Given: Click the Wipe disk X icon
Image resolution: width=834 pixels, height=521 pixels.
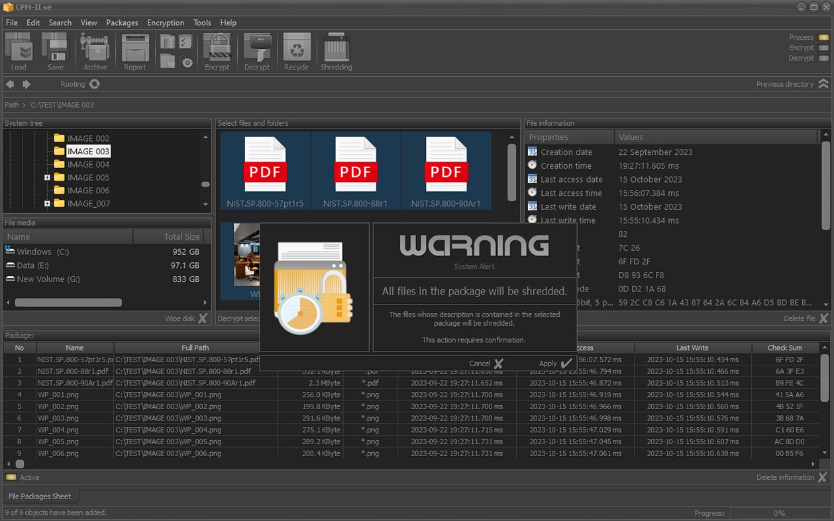Looking at the screenshot, I should pos(203,318).
